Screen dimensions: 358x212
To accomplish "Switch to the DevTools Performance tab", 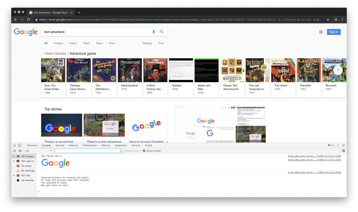I will (90, 145).
